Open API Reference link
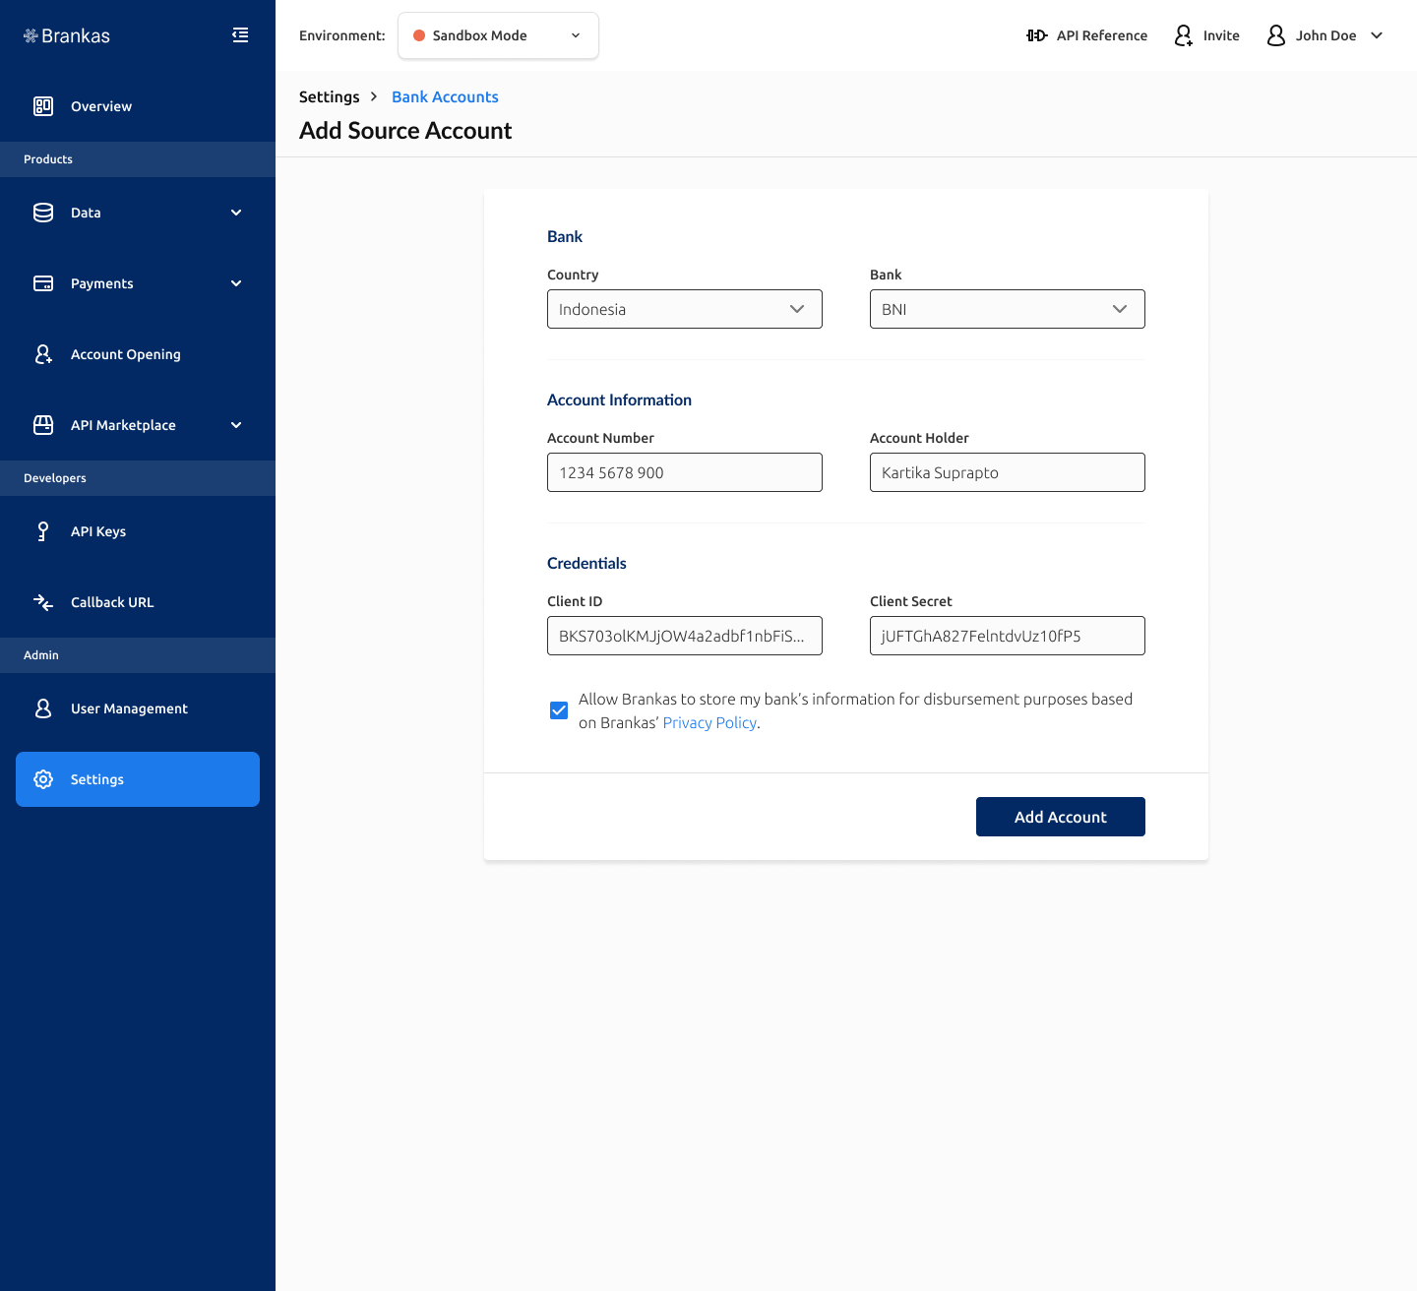This screenshot has width=1417, height=1291. pyautogui.click(x=1087, y=35)
